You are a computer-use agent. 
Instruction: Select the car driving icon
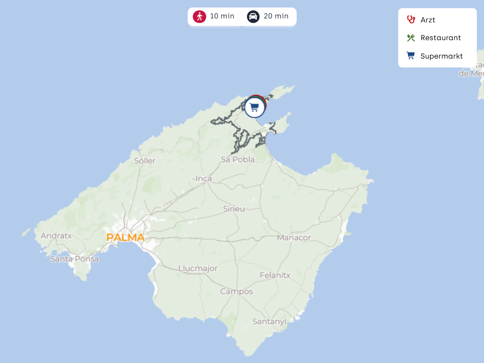[253, 16]
